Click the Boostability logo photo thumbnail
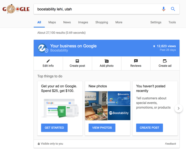 click(x=119, y=113)
